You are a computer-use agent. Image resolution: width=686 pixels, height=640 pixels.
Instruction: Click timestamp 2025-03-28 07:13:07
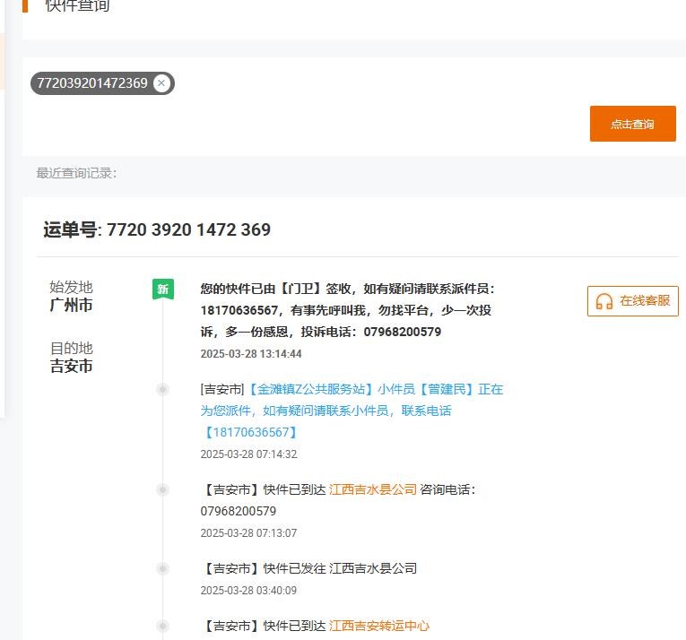[248, 532]
